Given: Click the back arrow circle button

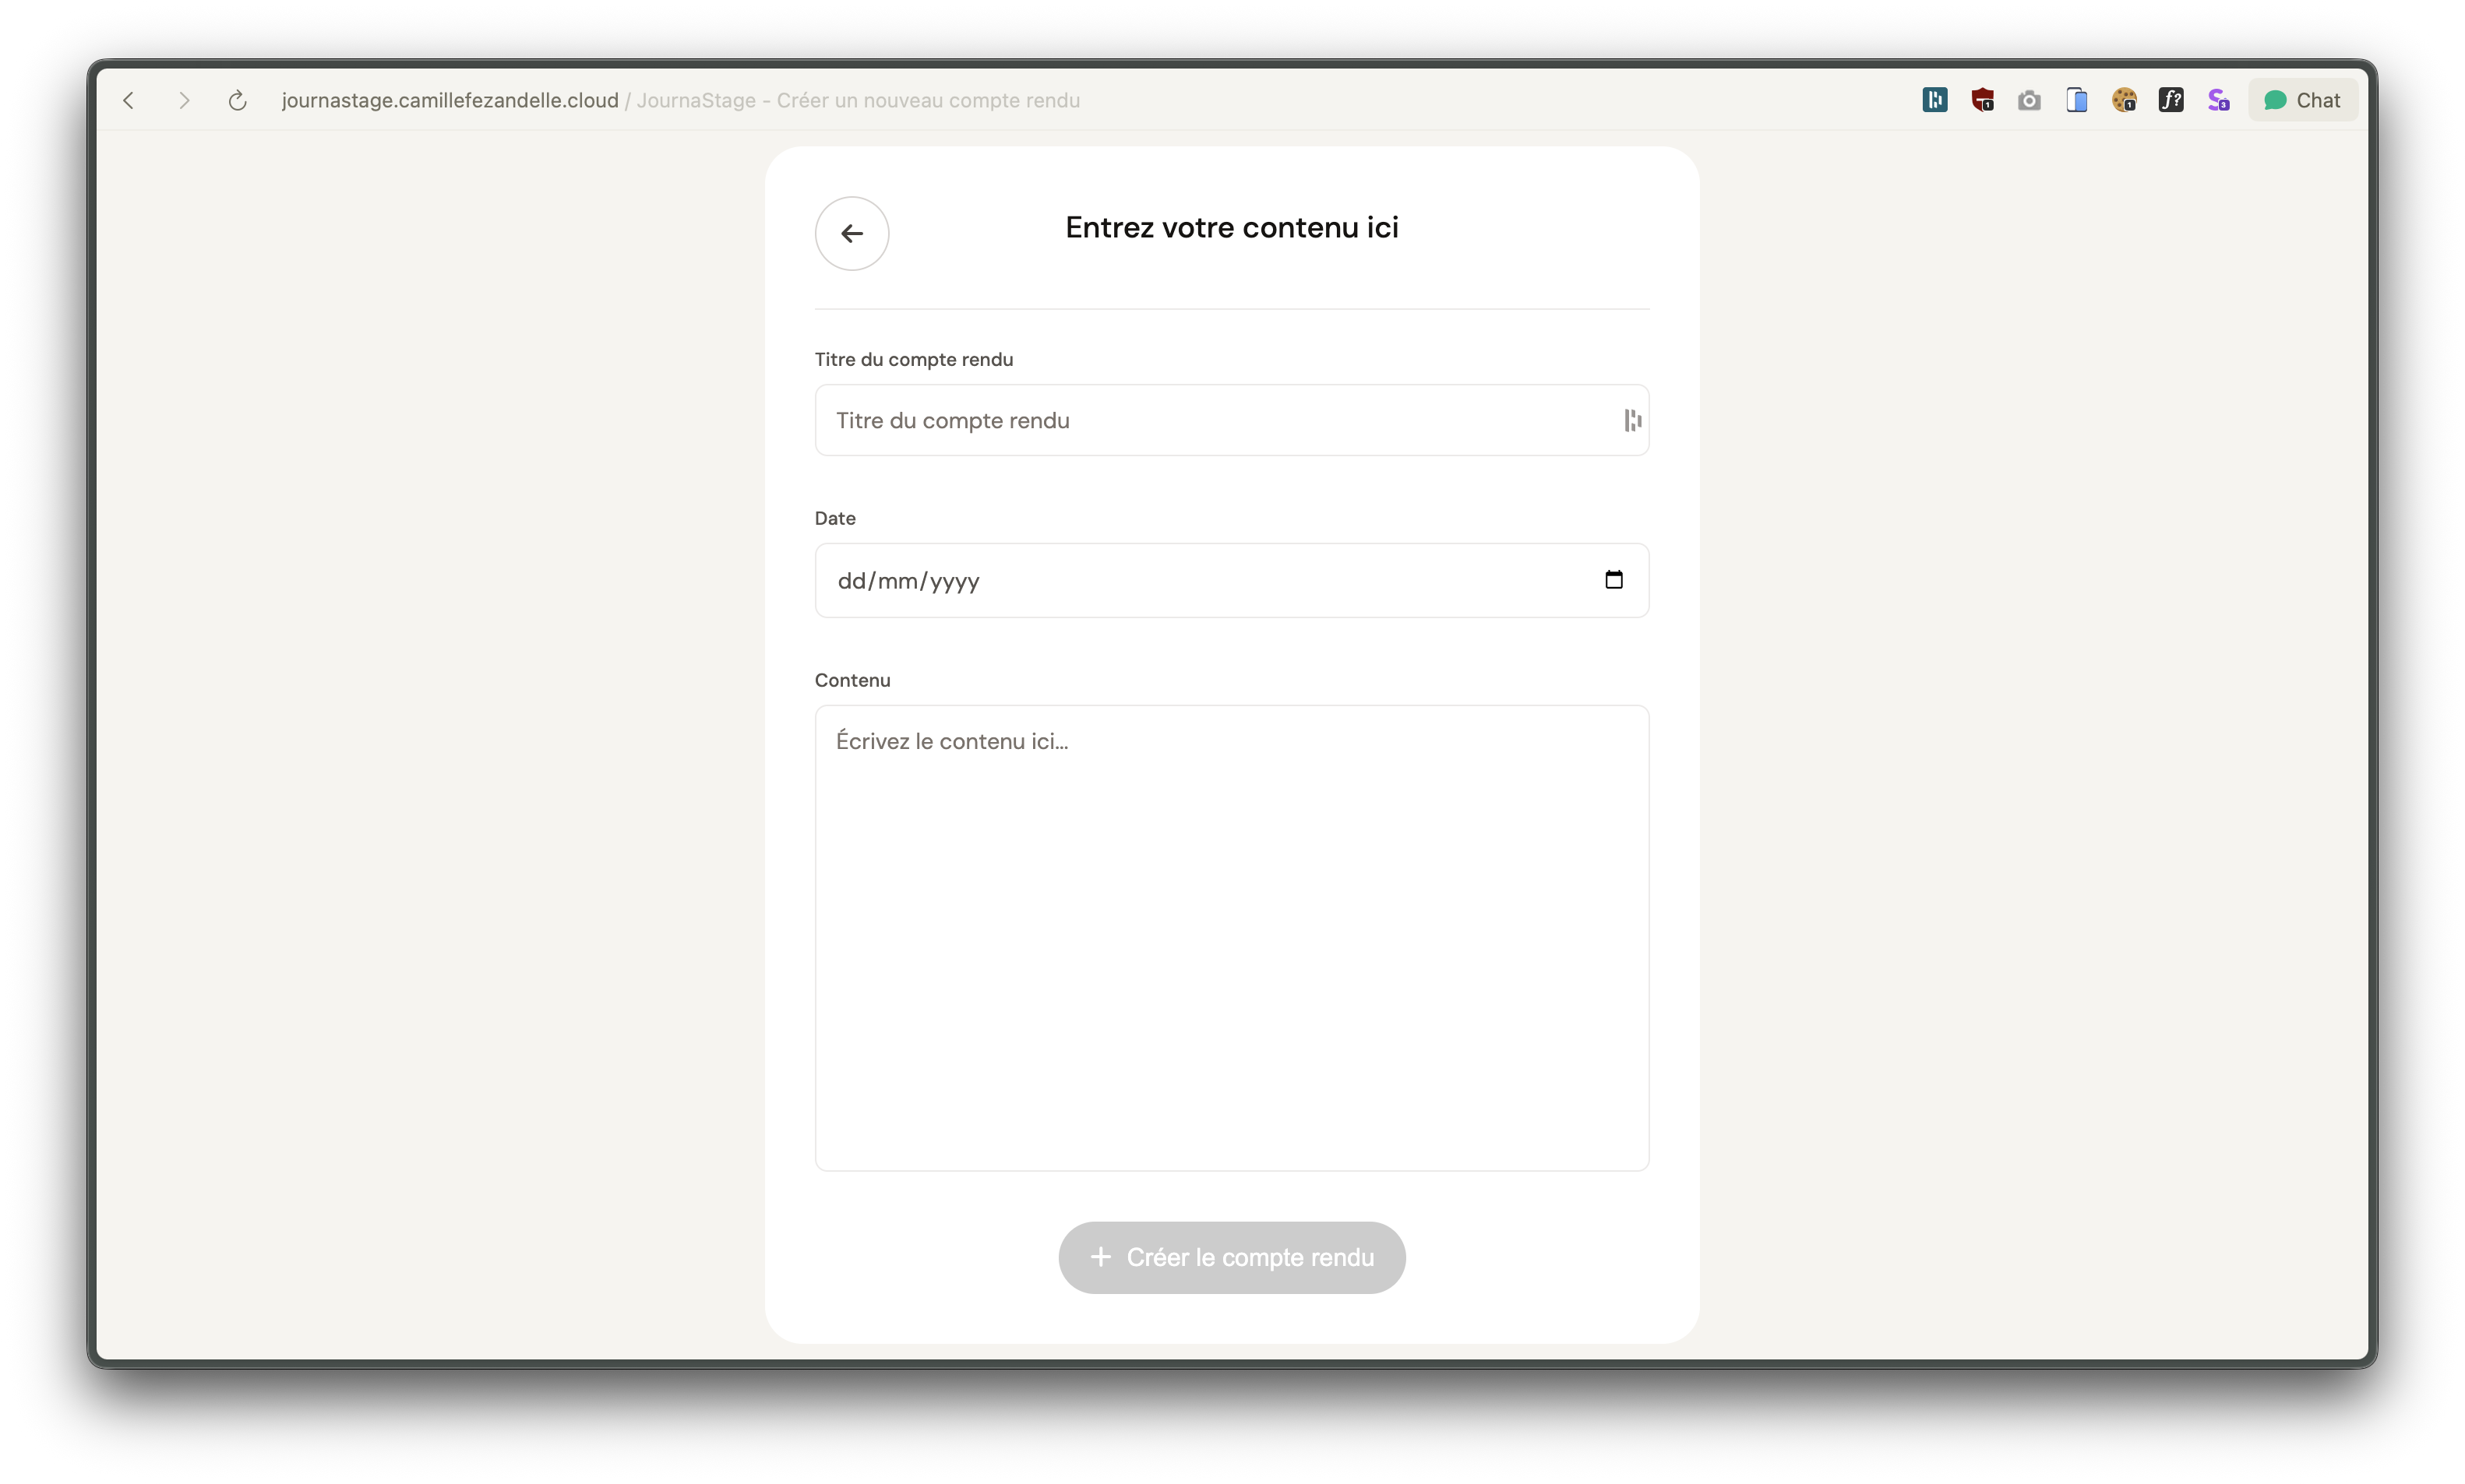Looking at the screenshot, I should coord(852,233).
